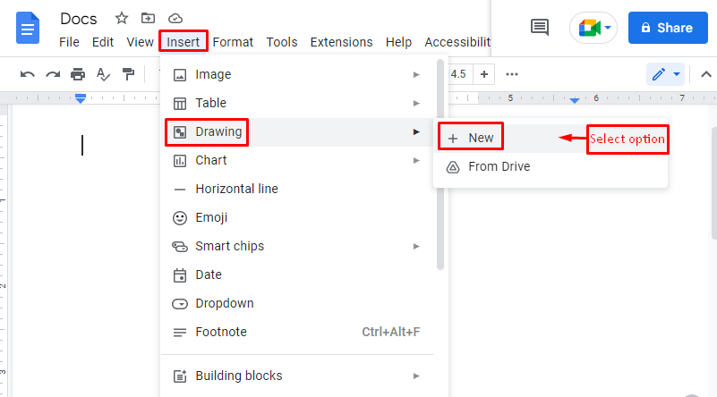Check the document status cloud icon
Image resolution: width=717 pixels, height=397 pixels.
[175, 18]
